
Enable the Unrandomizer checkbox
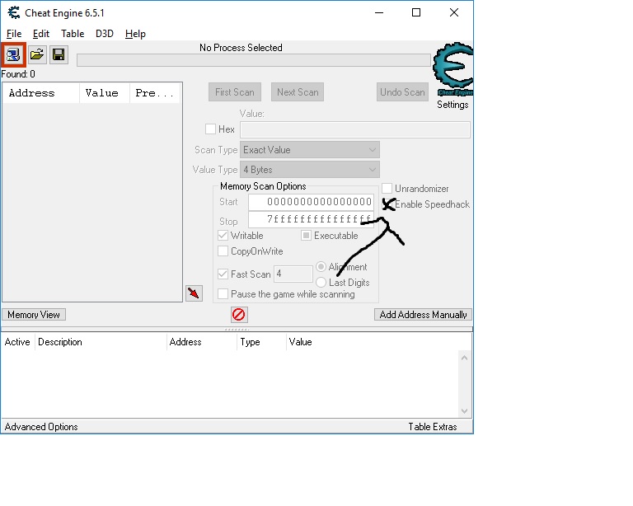coord(387,189)
